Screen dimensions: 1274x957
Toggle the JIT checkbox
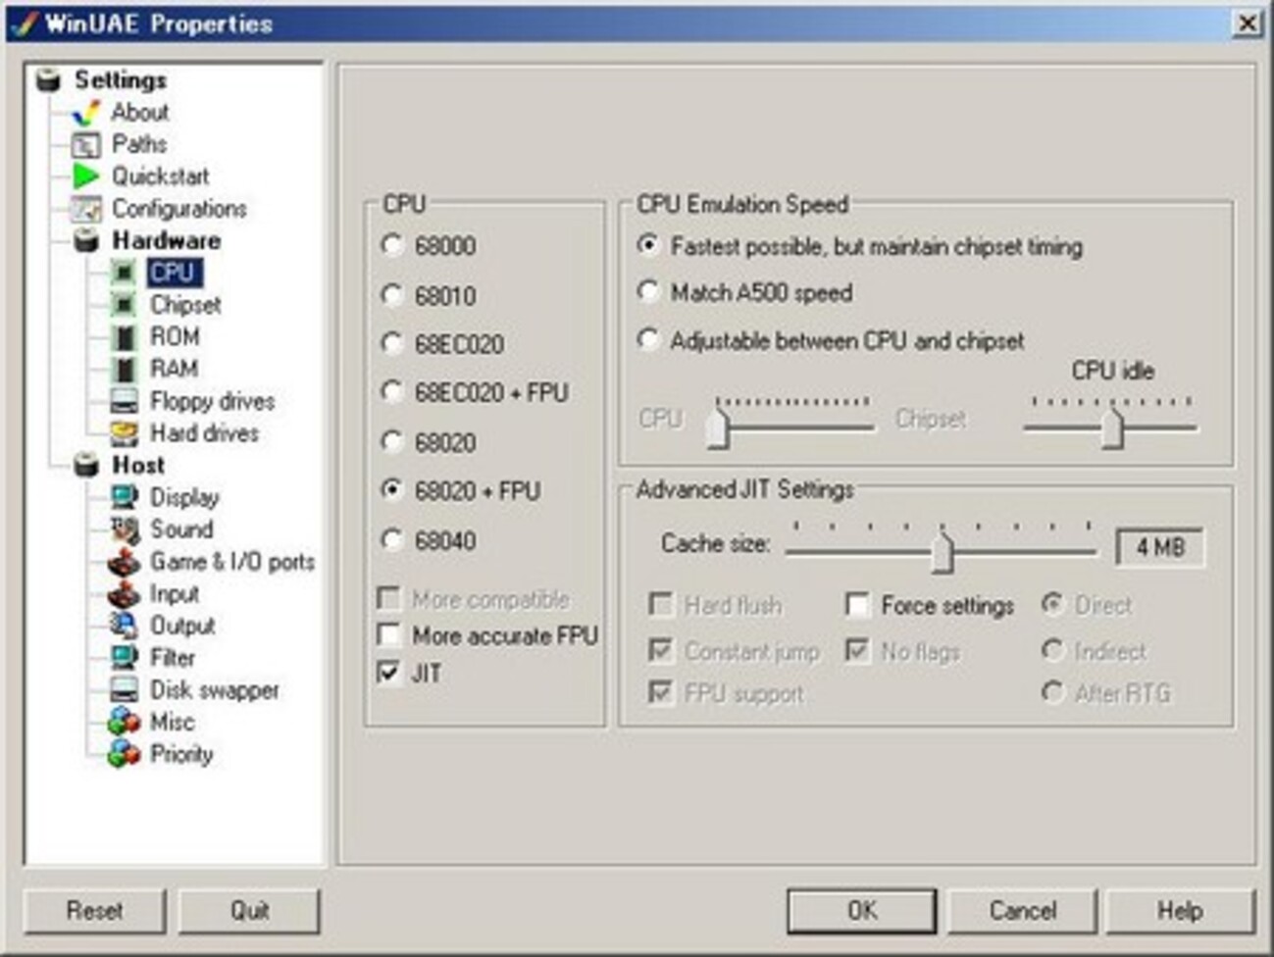click(x=389, y=673)
